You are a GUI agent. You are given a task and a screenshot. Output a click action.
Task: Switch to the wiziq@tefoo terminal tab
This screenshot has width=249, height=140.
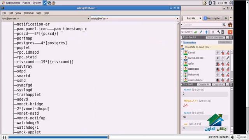click(135, 19)
